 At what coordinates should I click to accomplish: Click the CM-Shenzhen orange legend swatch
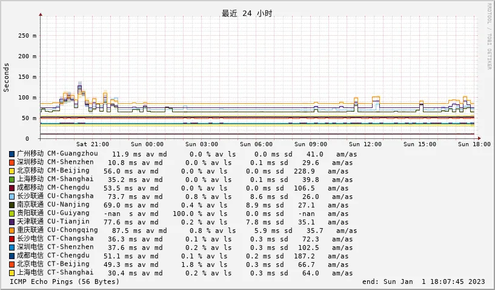pyautogui.click(x=12, y=163)
